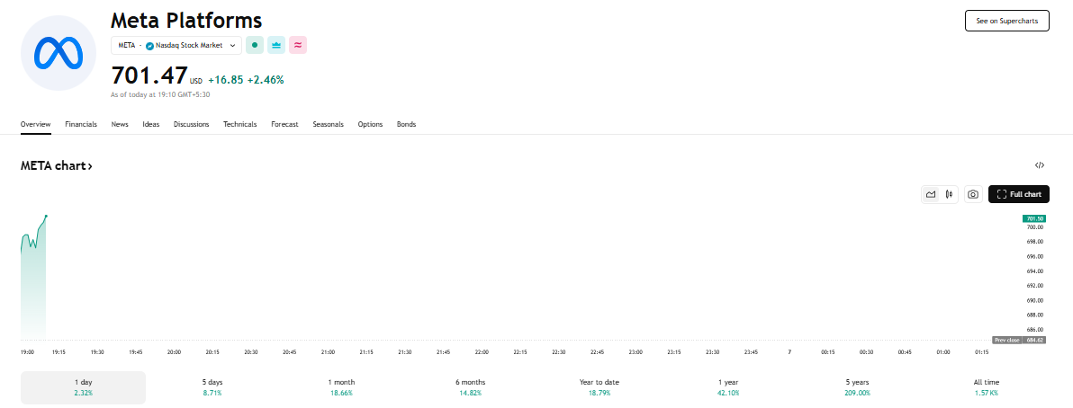Select the Year to date range
The width and height of the screenshot is (1073, 408).
(600, 387)
